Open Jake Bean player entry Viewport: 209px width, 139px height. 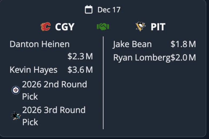[x=132, y=44]
